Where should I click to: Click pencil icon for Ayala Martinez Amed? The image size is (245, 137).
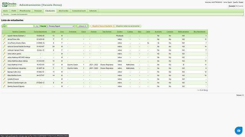click(4, 65)
